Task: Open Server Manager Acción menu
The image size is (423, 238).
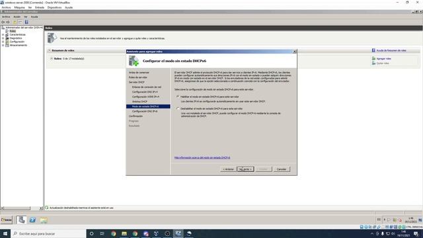Action: (17, 17)
